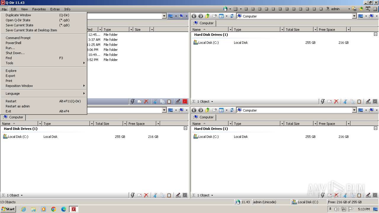
Task: Click the printer icon in main toolbar
Action: 354,9
